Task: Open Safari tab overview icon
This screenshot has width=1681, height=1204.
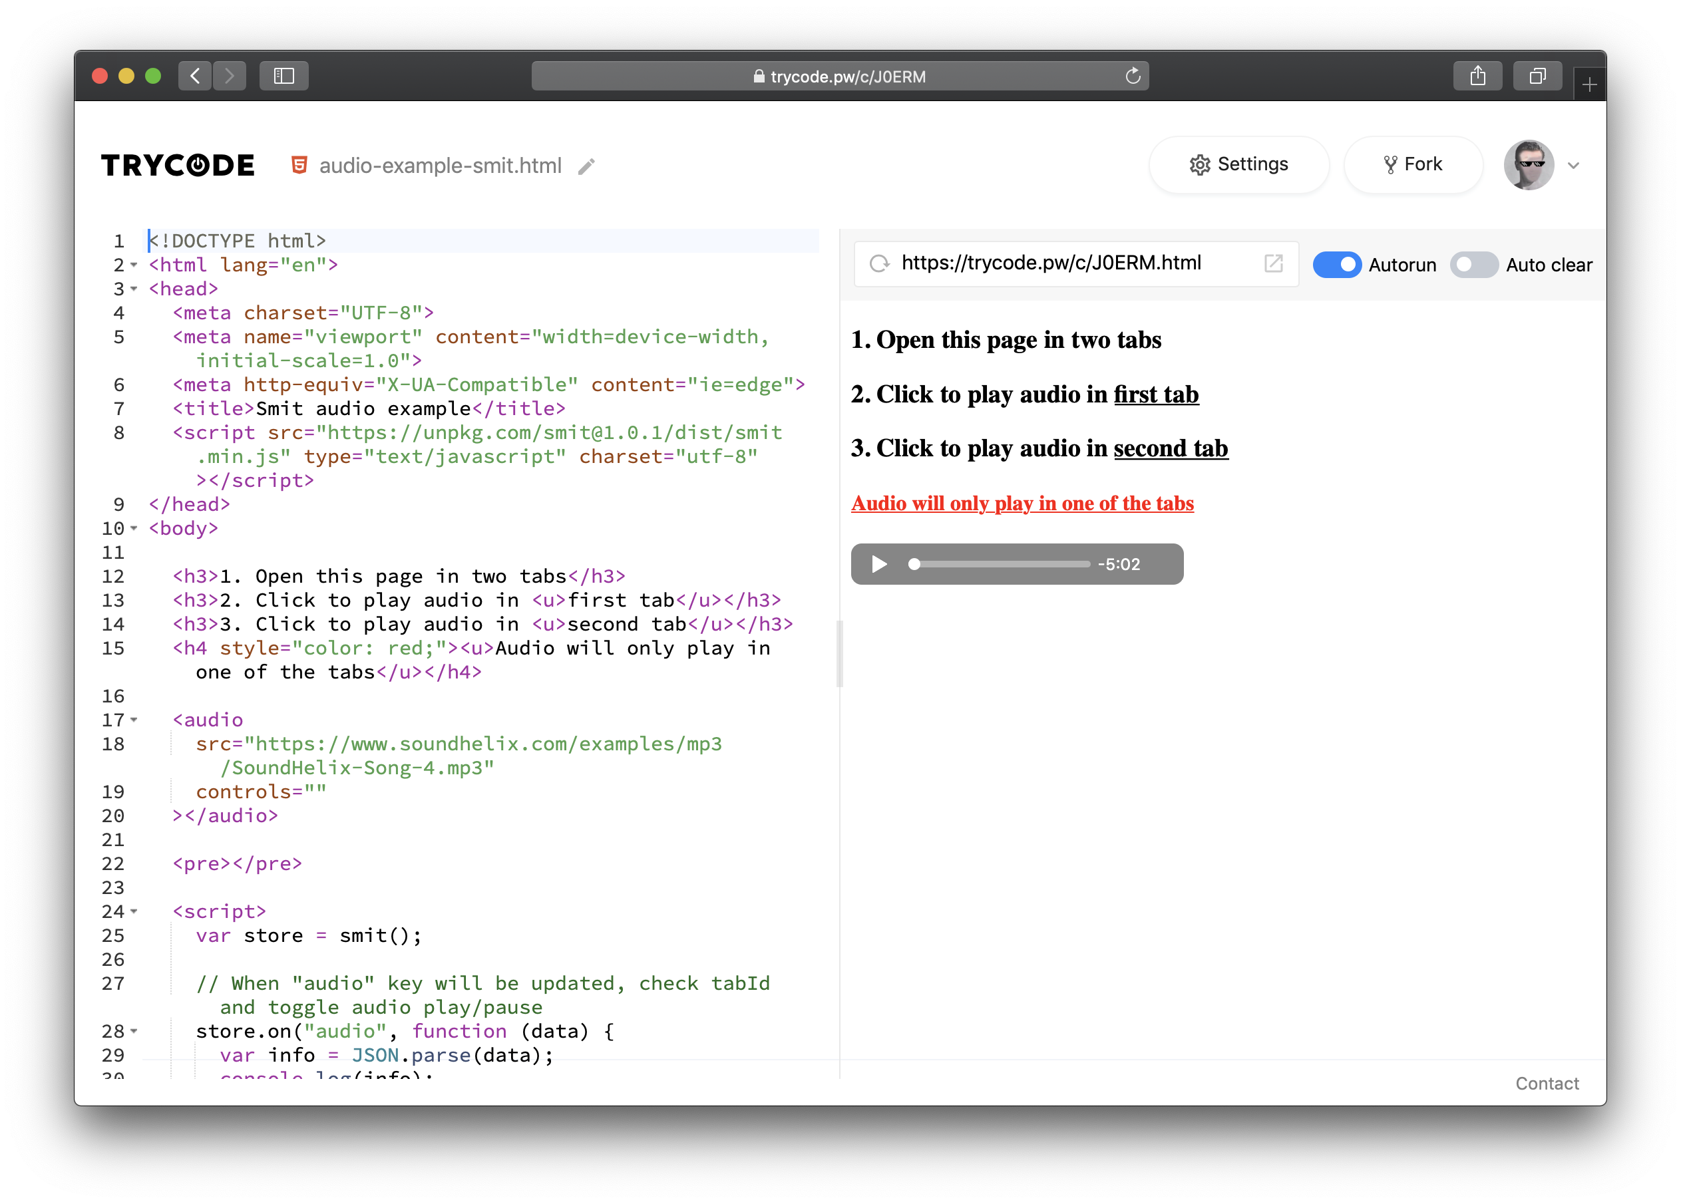Action: pyautogui.click(x=1537, y=75)
